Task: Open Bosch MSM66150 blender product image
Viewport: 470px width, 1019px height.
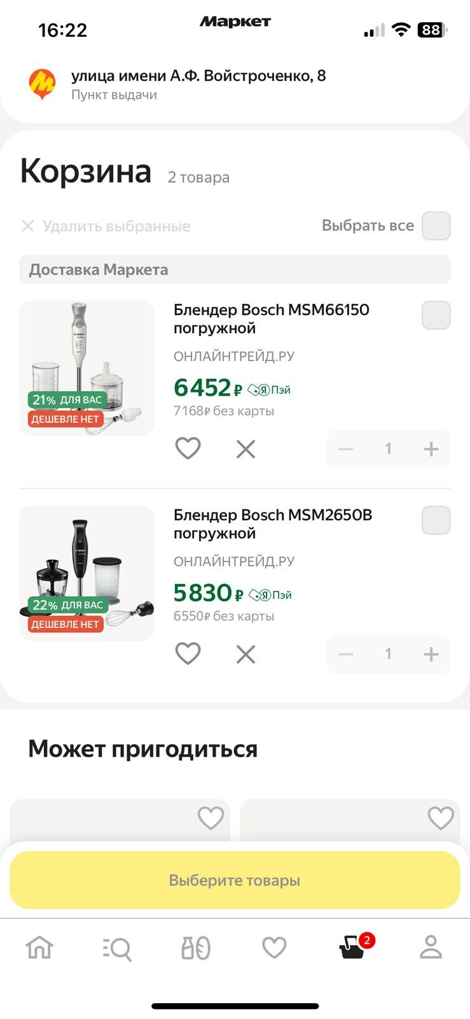Action: point(87,368)
